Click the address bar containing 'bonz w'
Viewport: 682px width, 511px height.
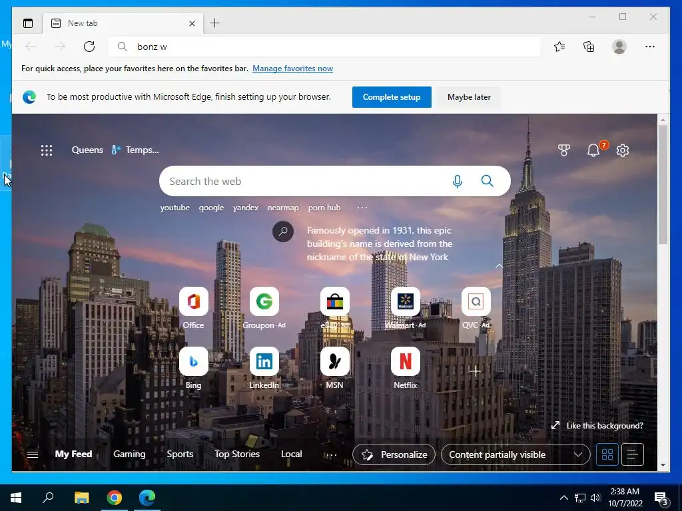pos(324,47)
